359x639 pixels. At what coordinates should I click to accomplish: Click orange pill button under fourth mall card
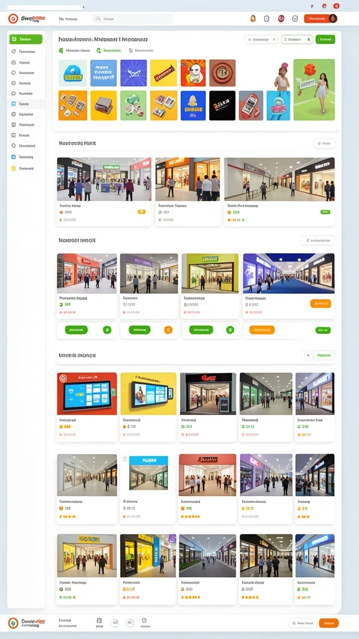262,329
